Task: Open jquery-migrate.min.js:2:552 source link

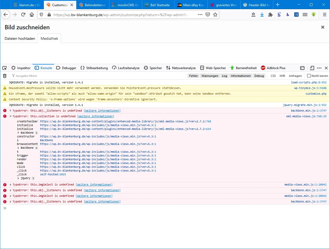Action: 305,105
